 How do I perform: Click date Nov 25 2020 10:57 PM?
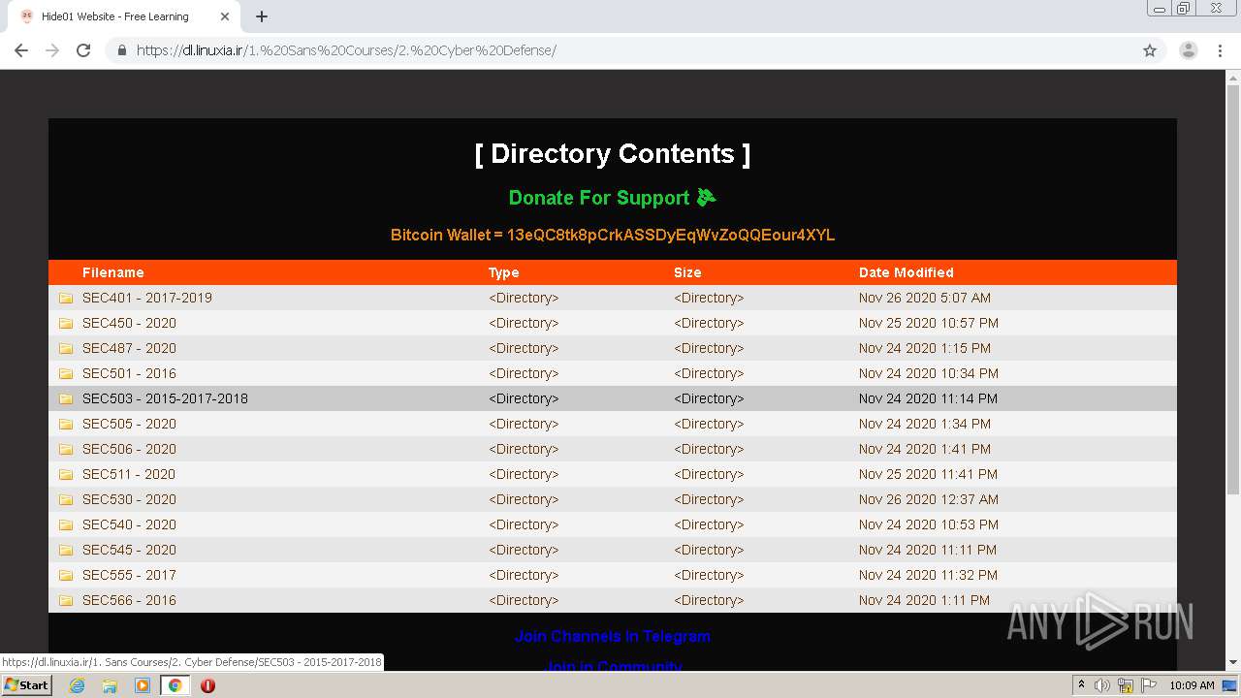tap(929, 323)
